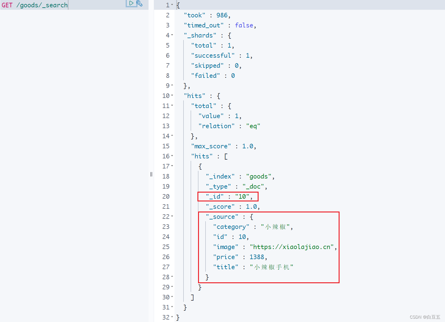Click the fold-end marker at line 9
Viewport: 445px width, 322px height.
tap(172, 85)
